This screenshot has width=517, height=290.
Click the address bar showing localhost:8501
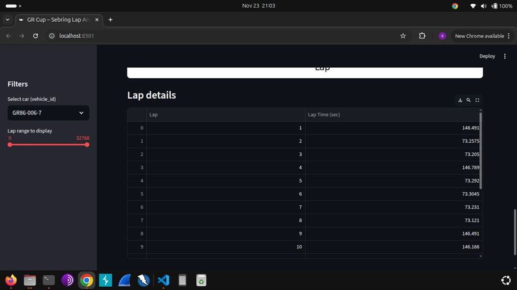(x=228, y=36)
